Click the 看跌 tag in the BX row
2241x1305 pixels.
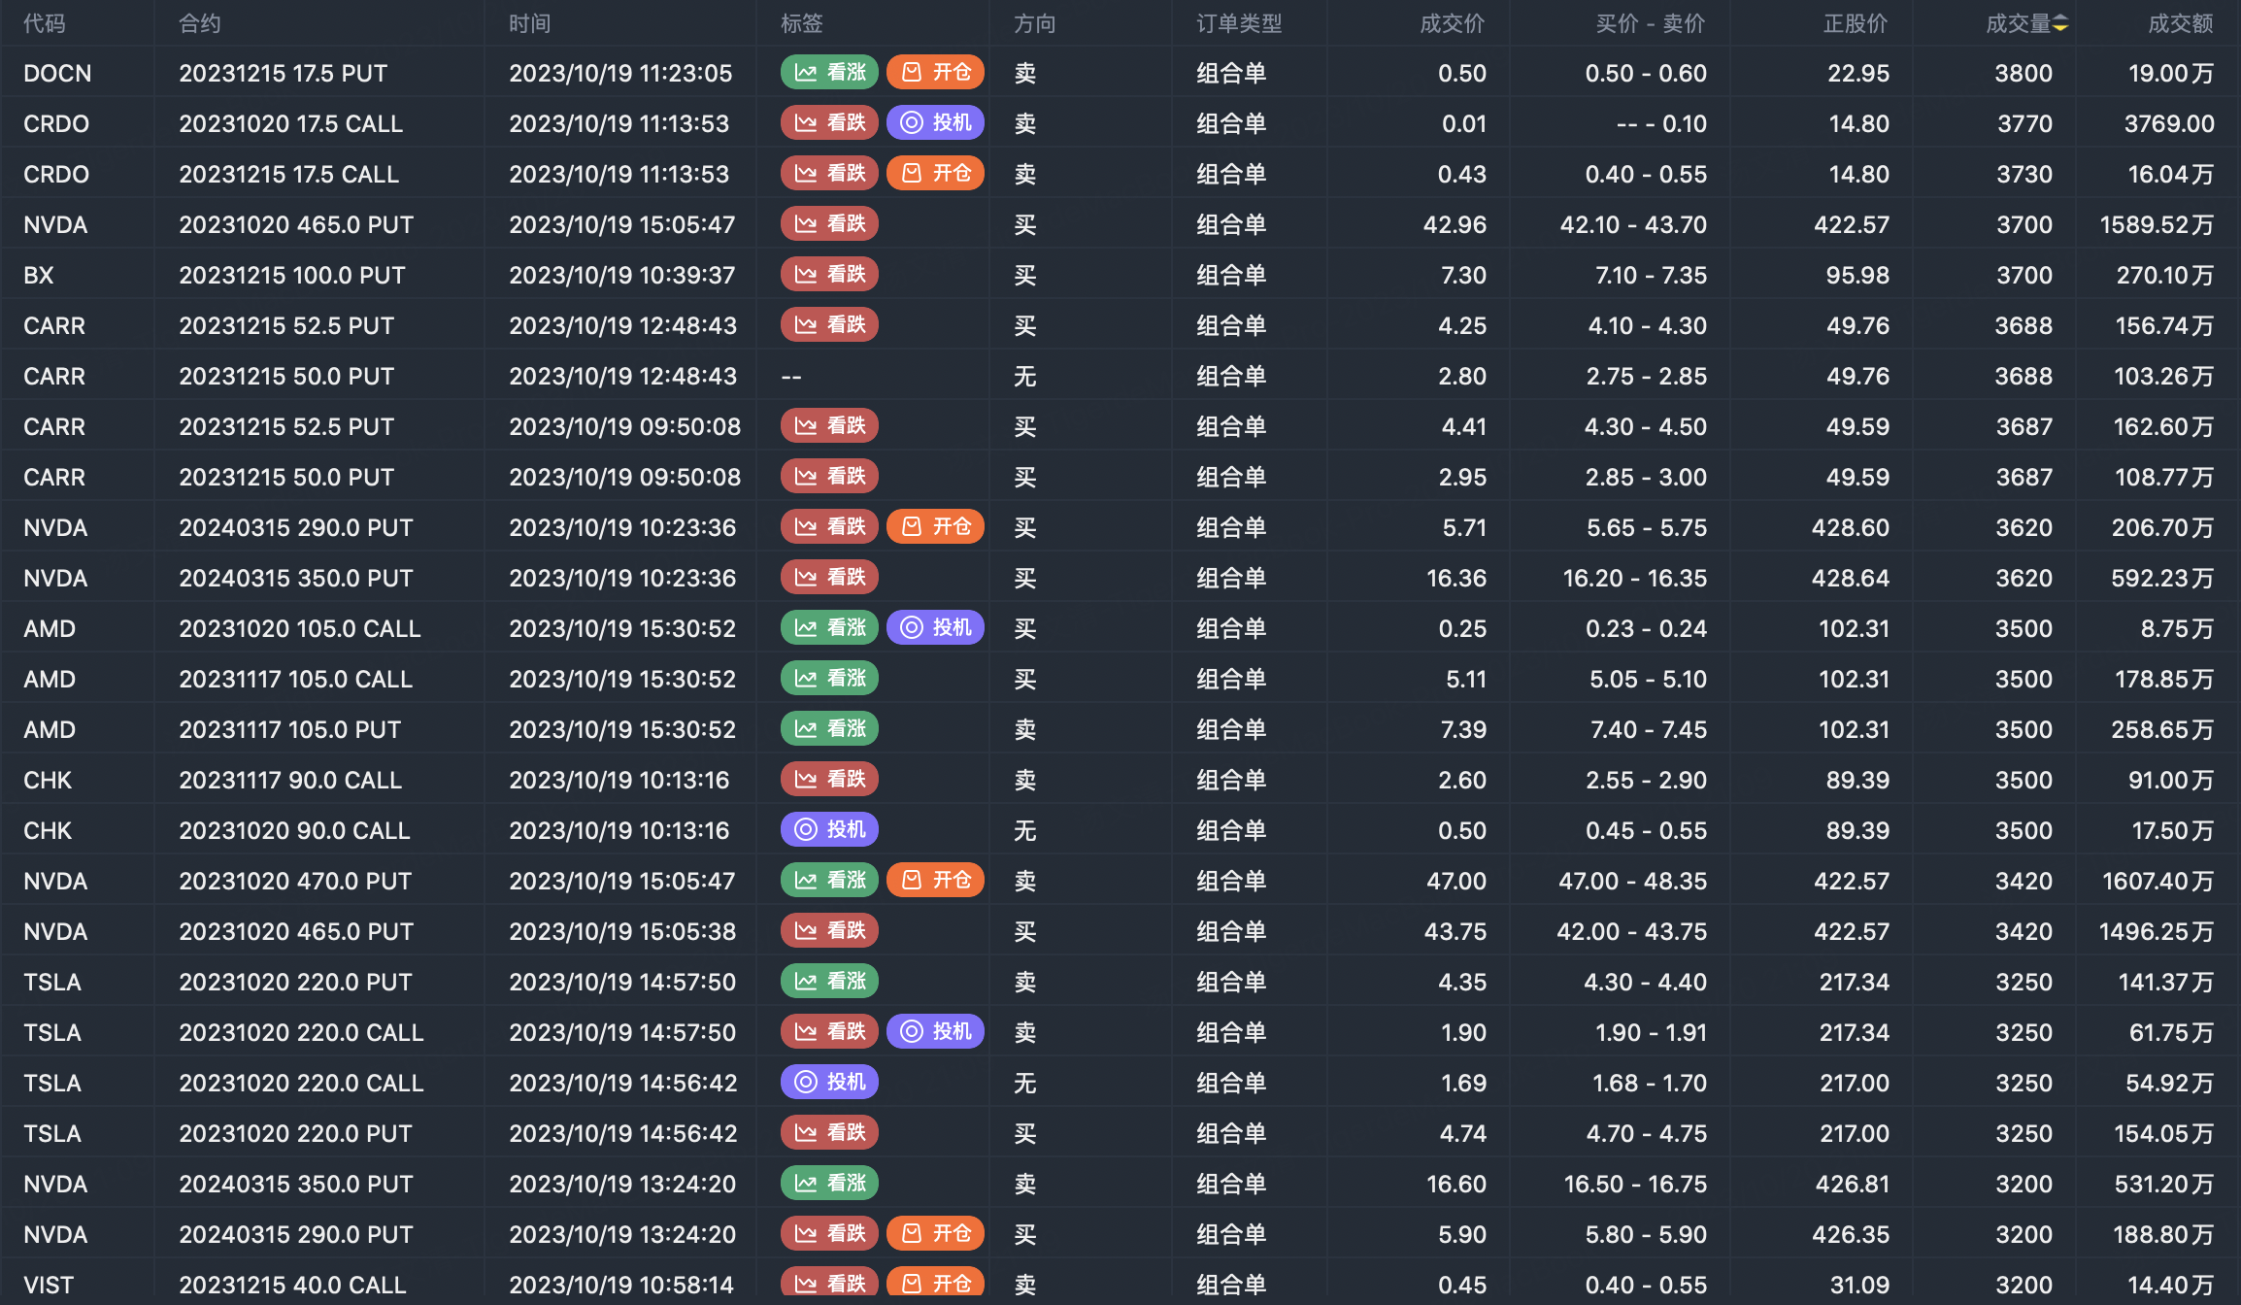[829, 274]
